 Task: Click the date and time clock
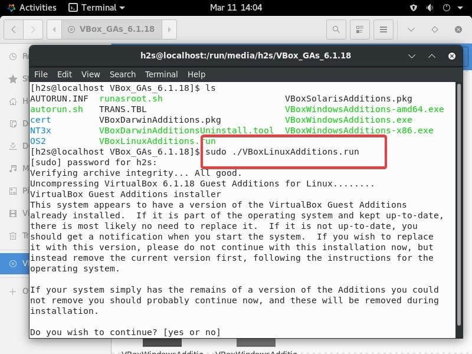(236, 8)
